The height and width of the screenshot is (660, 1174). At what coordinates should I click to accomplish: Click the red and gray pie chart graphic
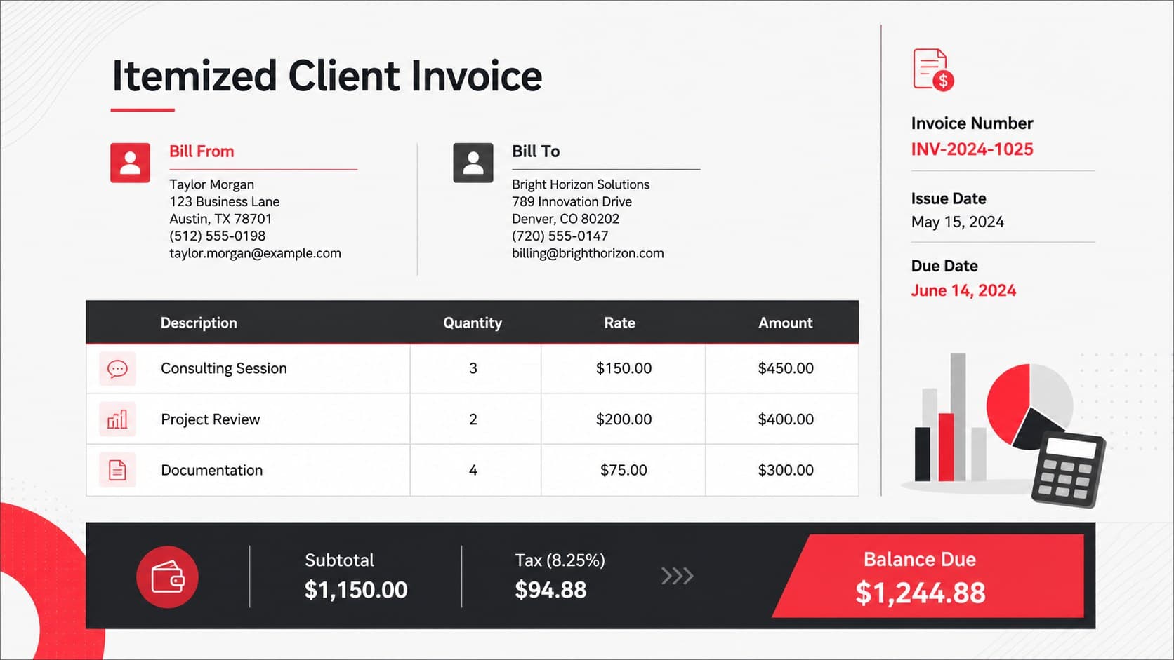point(1029,405)
